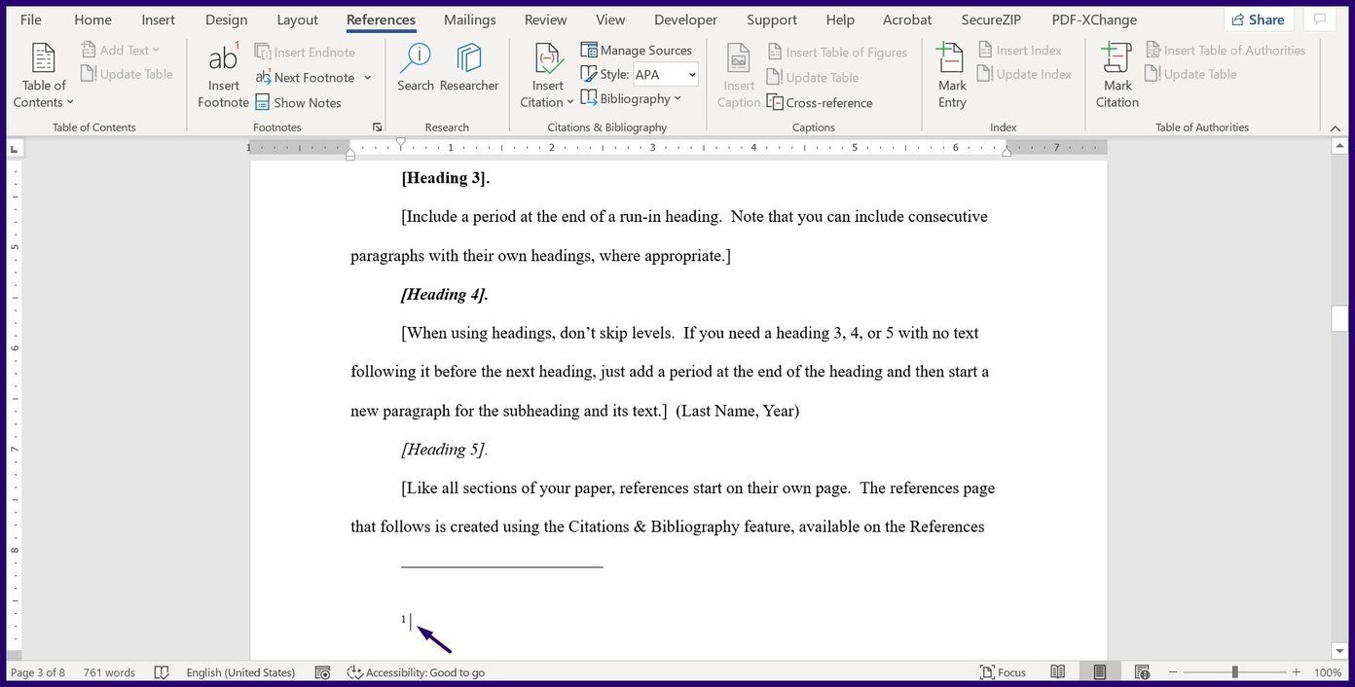Click Insert Index
The height and width of the screenshot is (687, 1355).
[x=1019, y=50]
